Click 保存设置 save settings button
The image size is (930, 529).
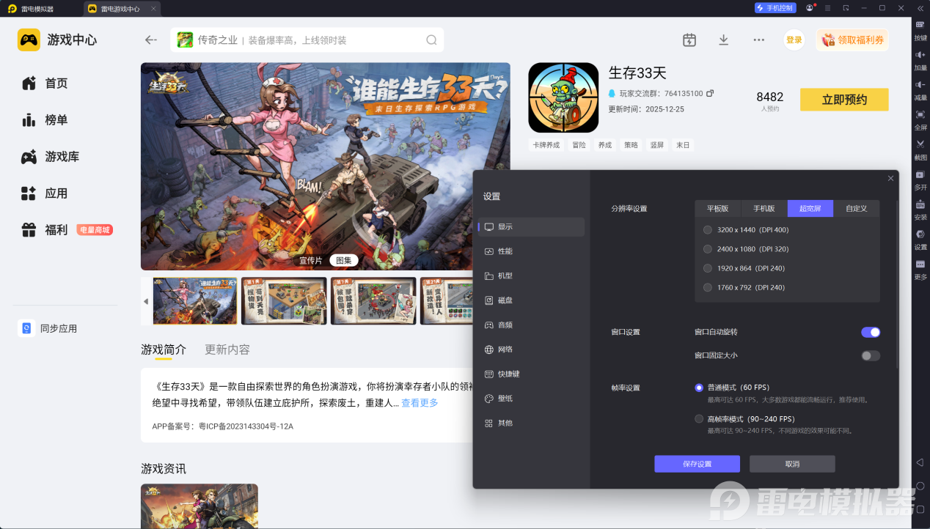(697, 464)
